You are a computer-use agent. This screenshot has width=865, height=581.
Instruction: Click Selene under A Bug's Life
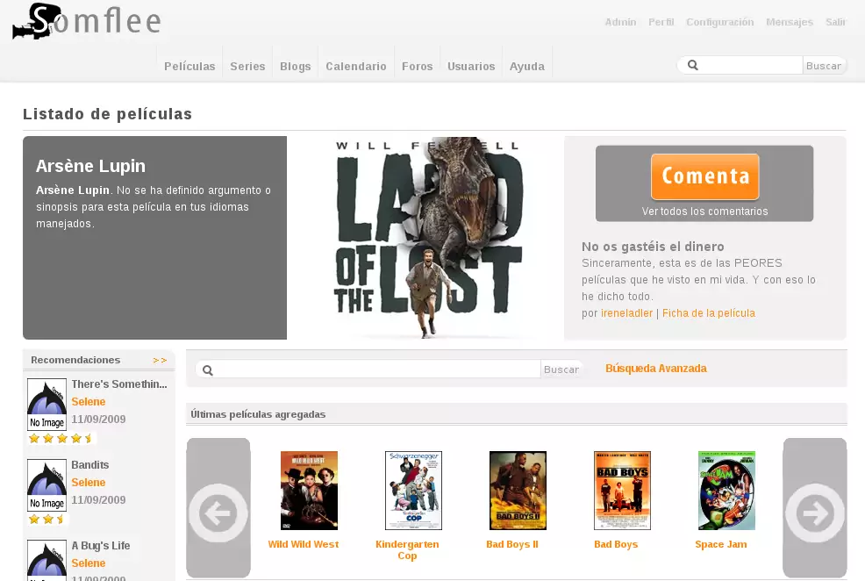pyautogui.click(x=89, y=563)
